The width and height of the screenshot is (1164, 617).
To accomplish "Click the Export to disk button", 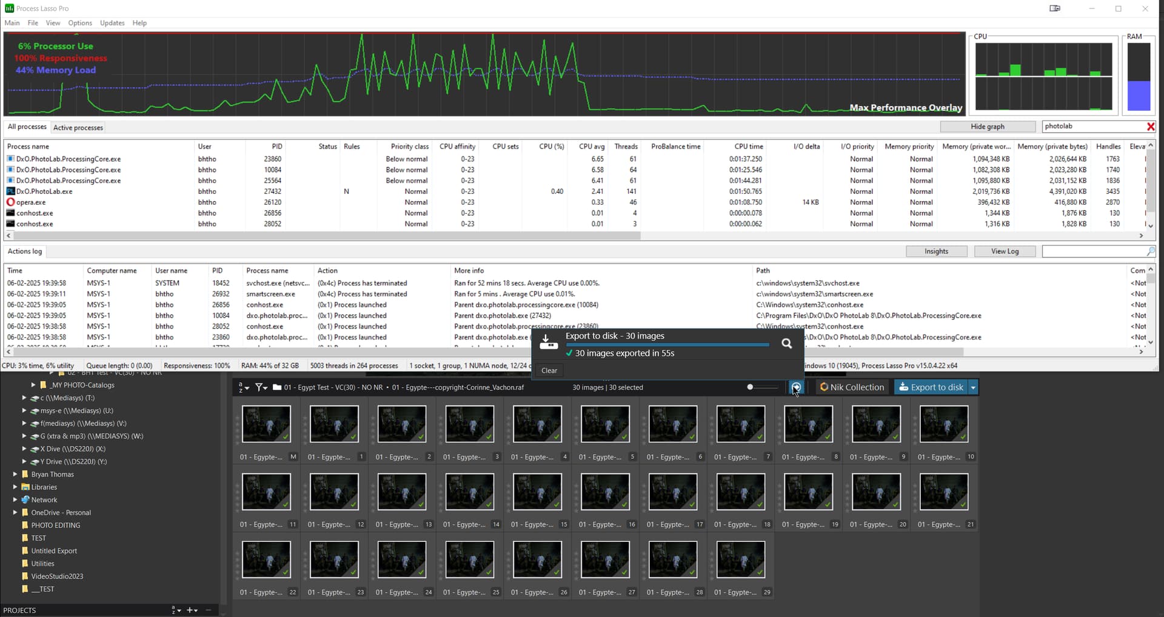I will [x=931, y=387].
